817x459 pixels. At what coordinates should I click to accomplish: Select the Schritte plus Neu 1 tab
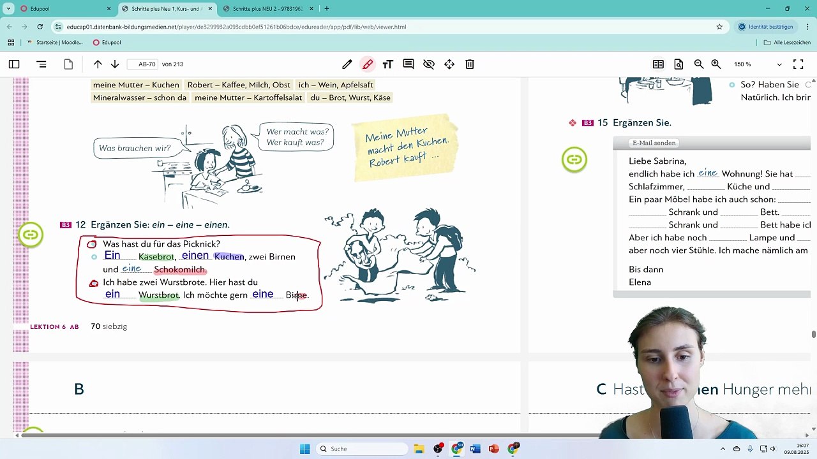pyautogui.click(x=166, y=9)
